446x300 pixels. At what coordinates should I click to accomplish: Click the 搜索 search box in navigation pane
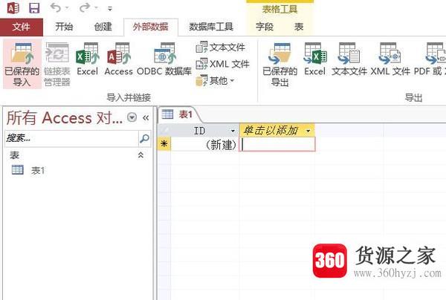pyautogui.click(x=71, y=138)
